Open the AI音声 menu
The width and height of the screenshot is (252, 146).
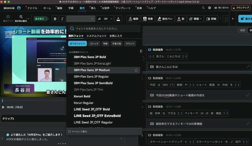coord(105,8)
